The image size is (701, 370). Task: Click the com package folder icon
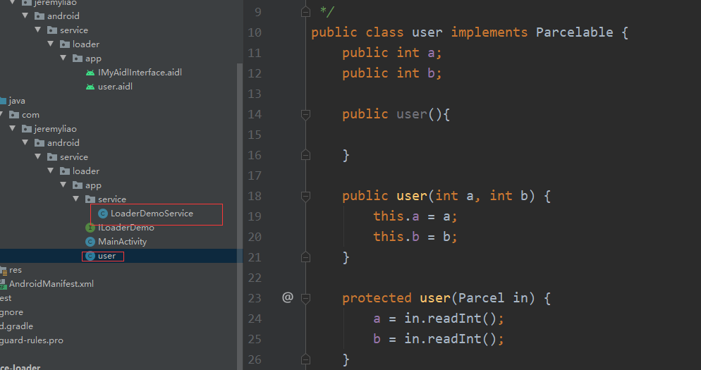tap(14, 115)
